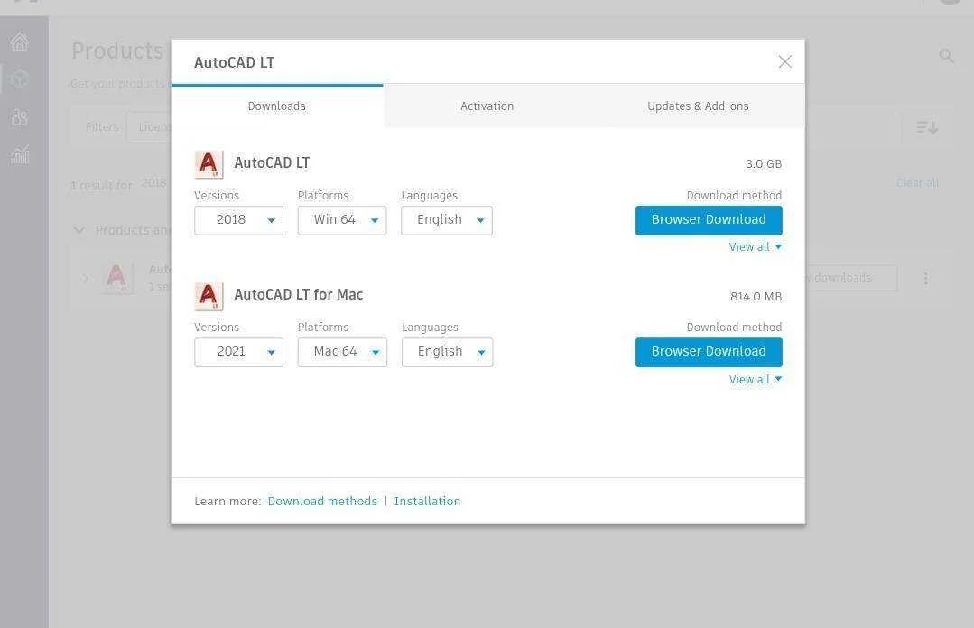Click the AutoCAD LT product icon
This screenshot has height=628, width=974.
pos(209,164)
